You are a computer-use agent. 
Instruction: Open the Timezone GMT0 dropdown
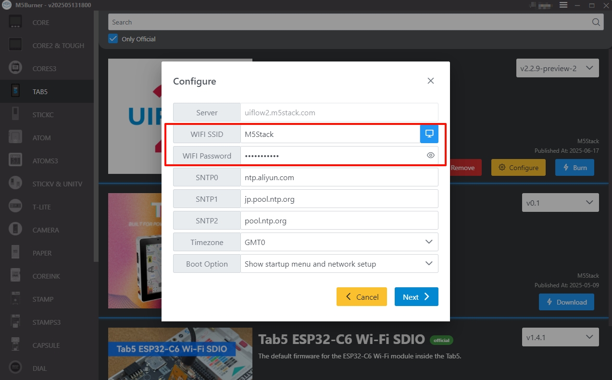tap(339, 242)
